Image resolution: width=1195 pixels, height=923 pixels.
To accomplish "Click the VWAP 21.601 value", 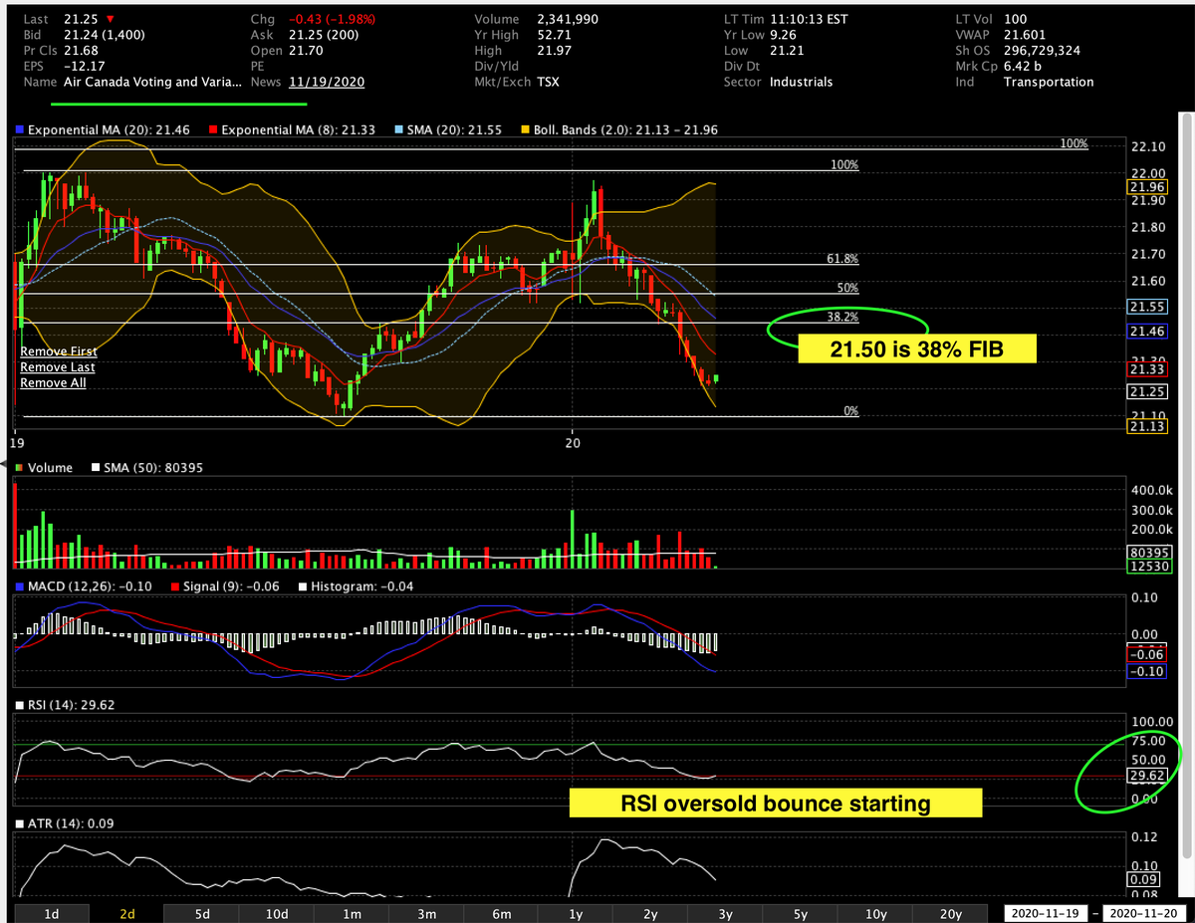I will click(x=1026, y=35).
